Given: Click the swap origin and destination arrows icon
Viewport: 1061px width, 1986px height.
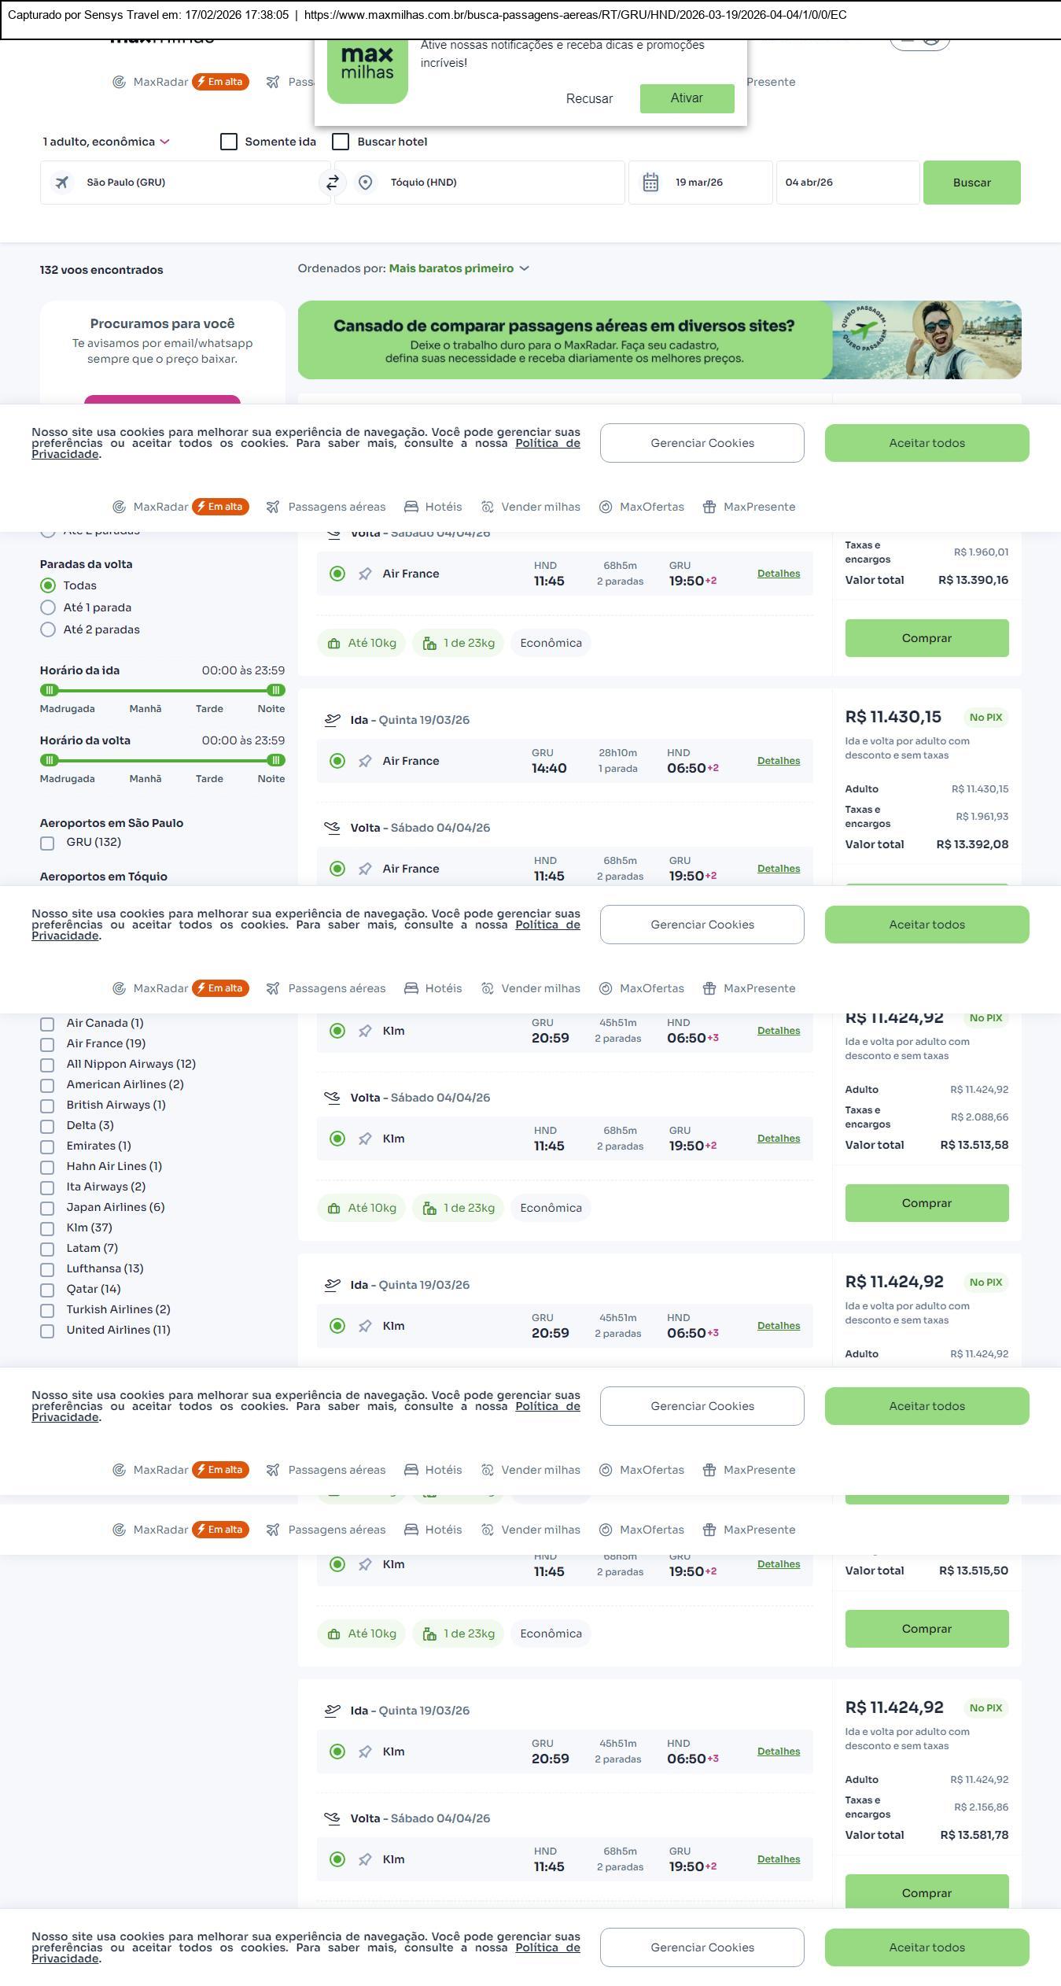Looking at the screenshot, I should [333, 183].
